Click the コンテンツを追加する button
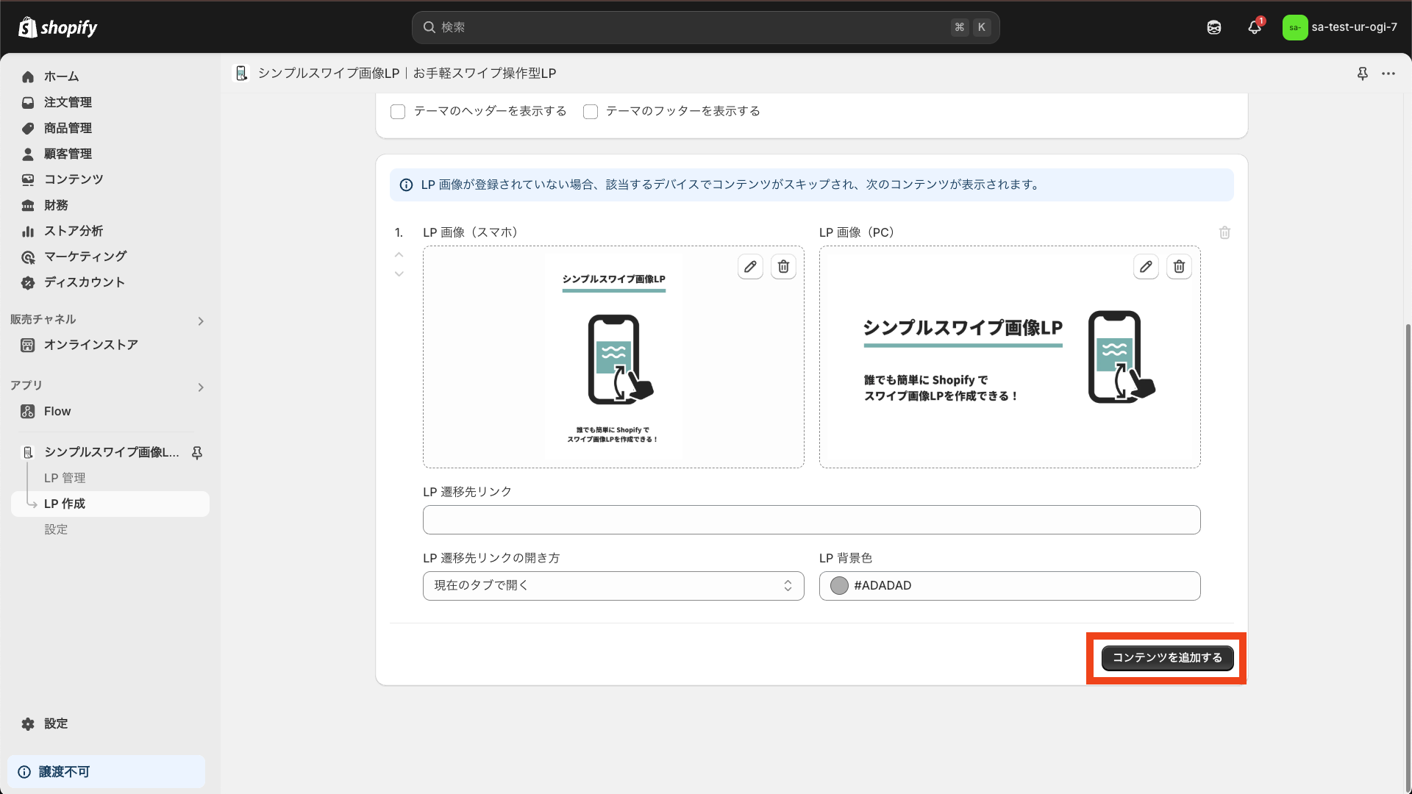 1167,658
